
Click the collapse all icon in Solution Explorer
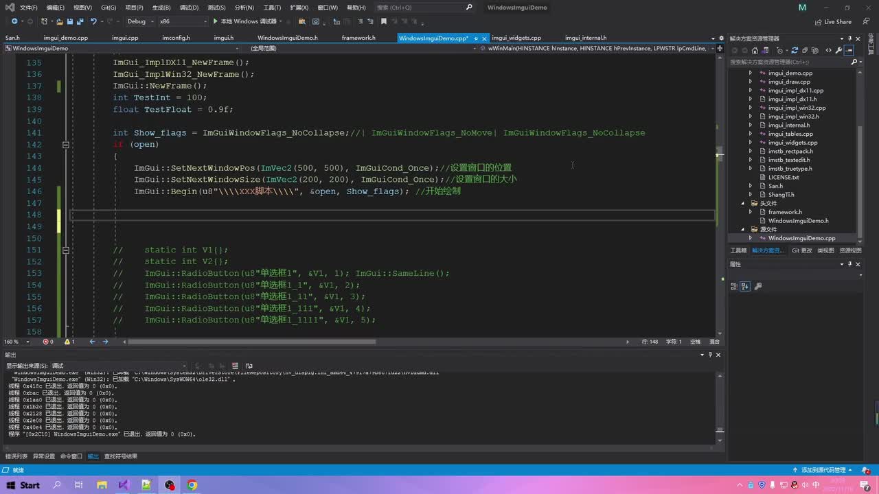click(805, 50)
